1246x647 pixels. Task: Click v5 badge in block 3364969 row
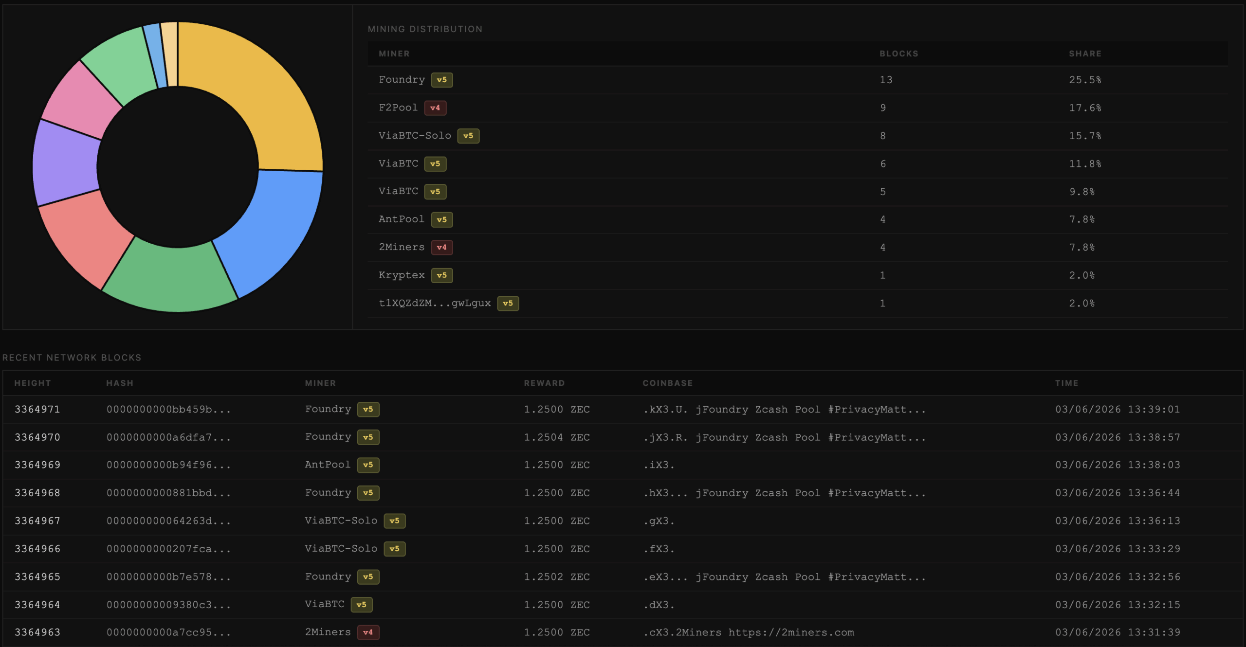coord(368,465)
